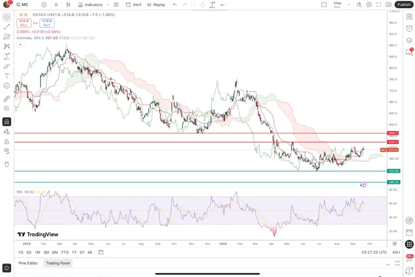
Task: Click the candlestick chart type icon
Action: pyautogui.click(x=68, y=5)
